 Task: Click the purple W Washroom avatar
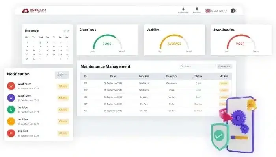coord(11,98)
